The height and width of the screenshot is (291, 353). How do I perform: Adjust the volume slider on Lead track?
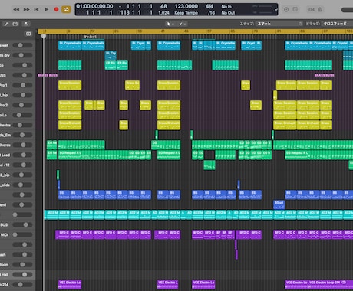tap(22, 155)
